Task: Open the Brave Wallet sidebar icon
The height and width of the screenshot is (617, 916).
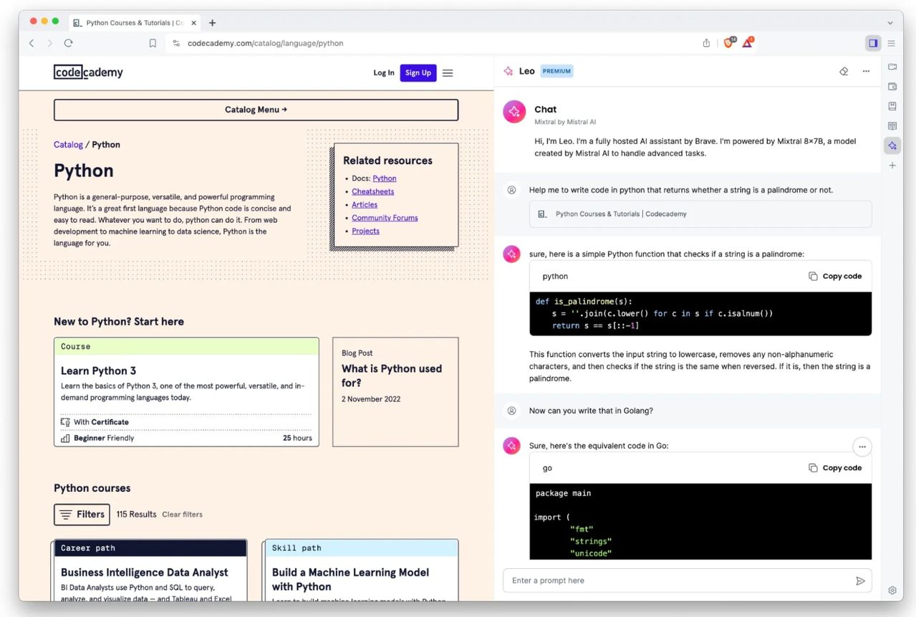Action: pyautogui.click(x=892, y=87)
